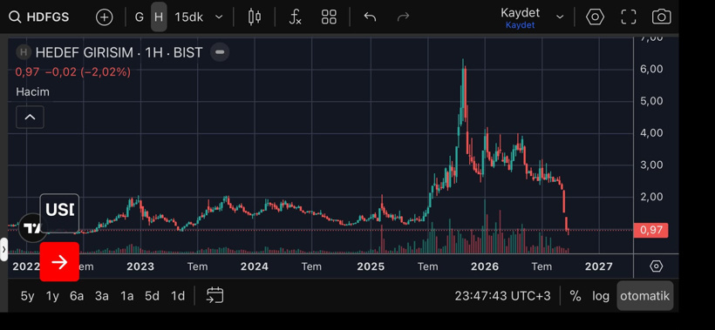Open symbol search for HDFGS

pyautogui.click(x=39, y=17)
